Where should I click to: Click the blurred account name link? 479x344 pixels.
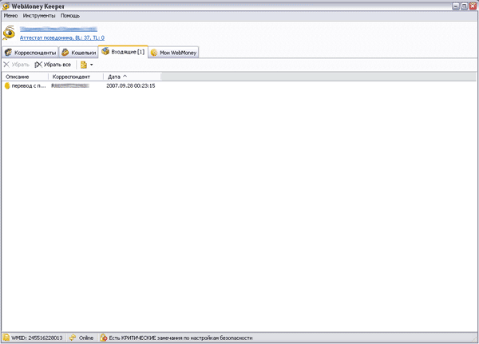pyautogui.click(x=58, y=29)
